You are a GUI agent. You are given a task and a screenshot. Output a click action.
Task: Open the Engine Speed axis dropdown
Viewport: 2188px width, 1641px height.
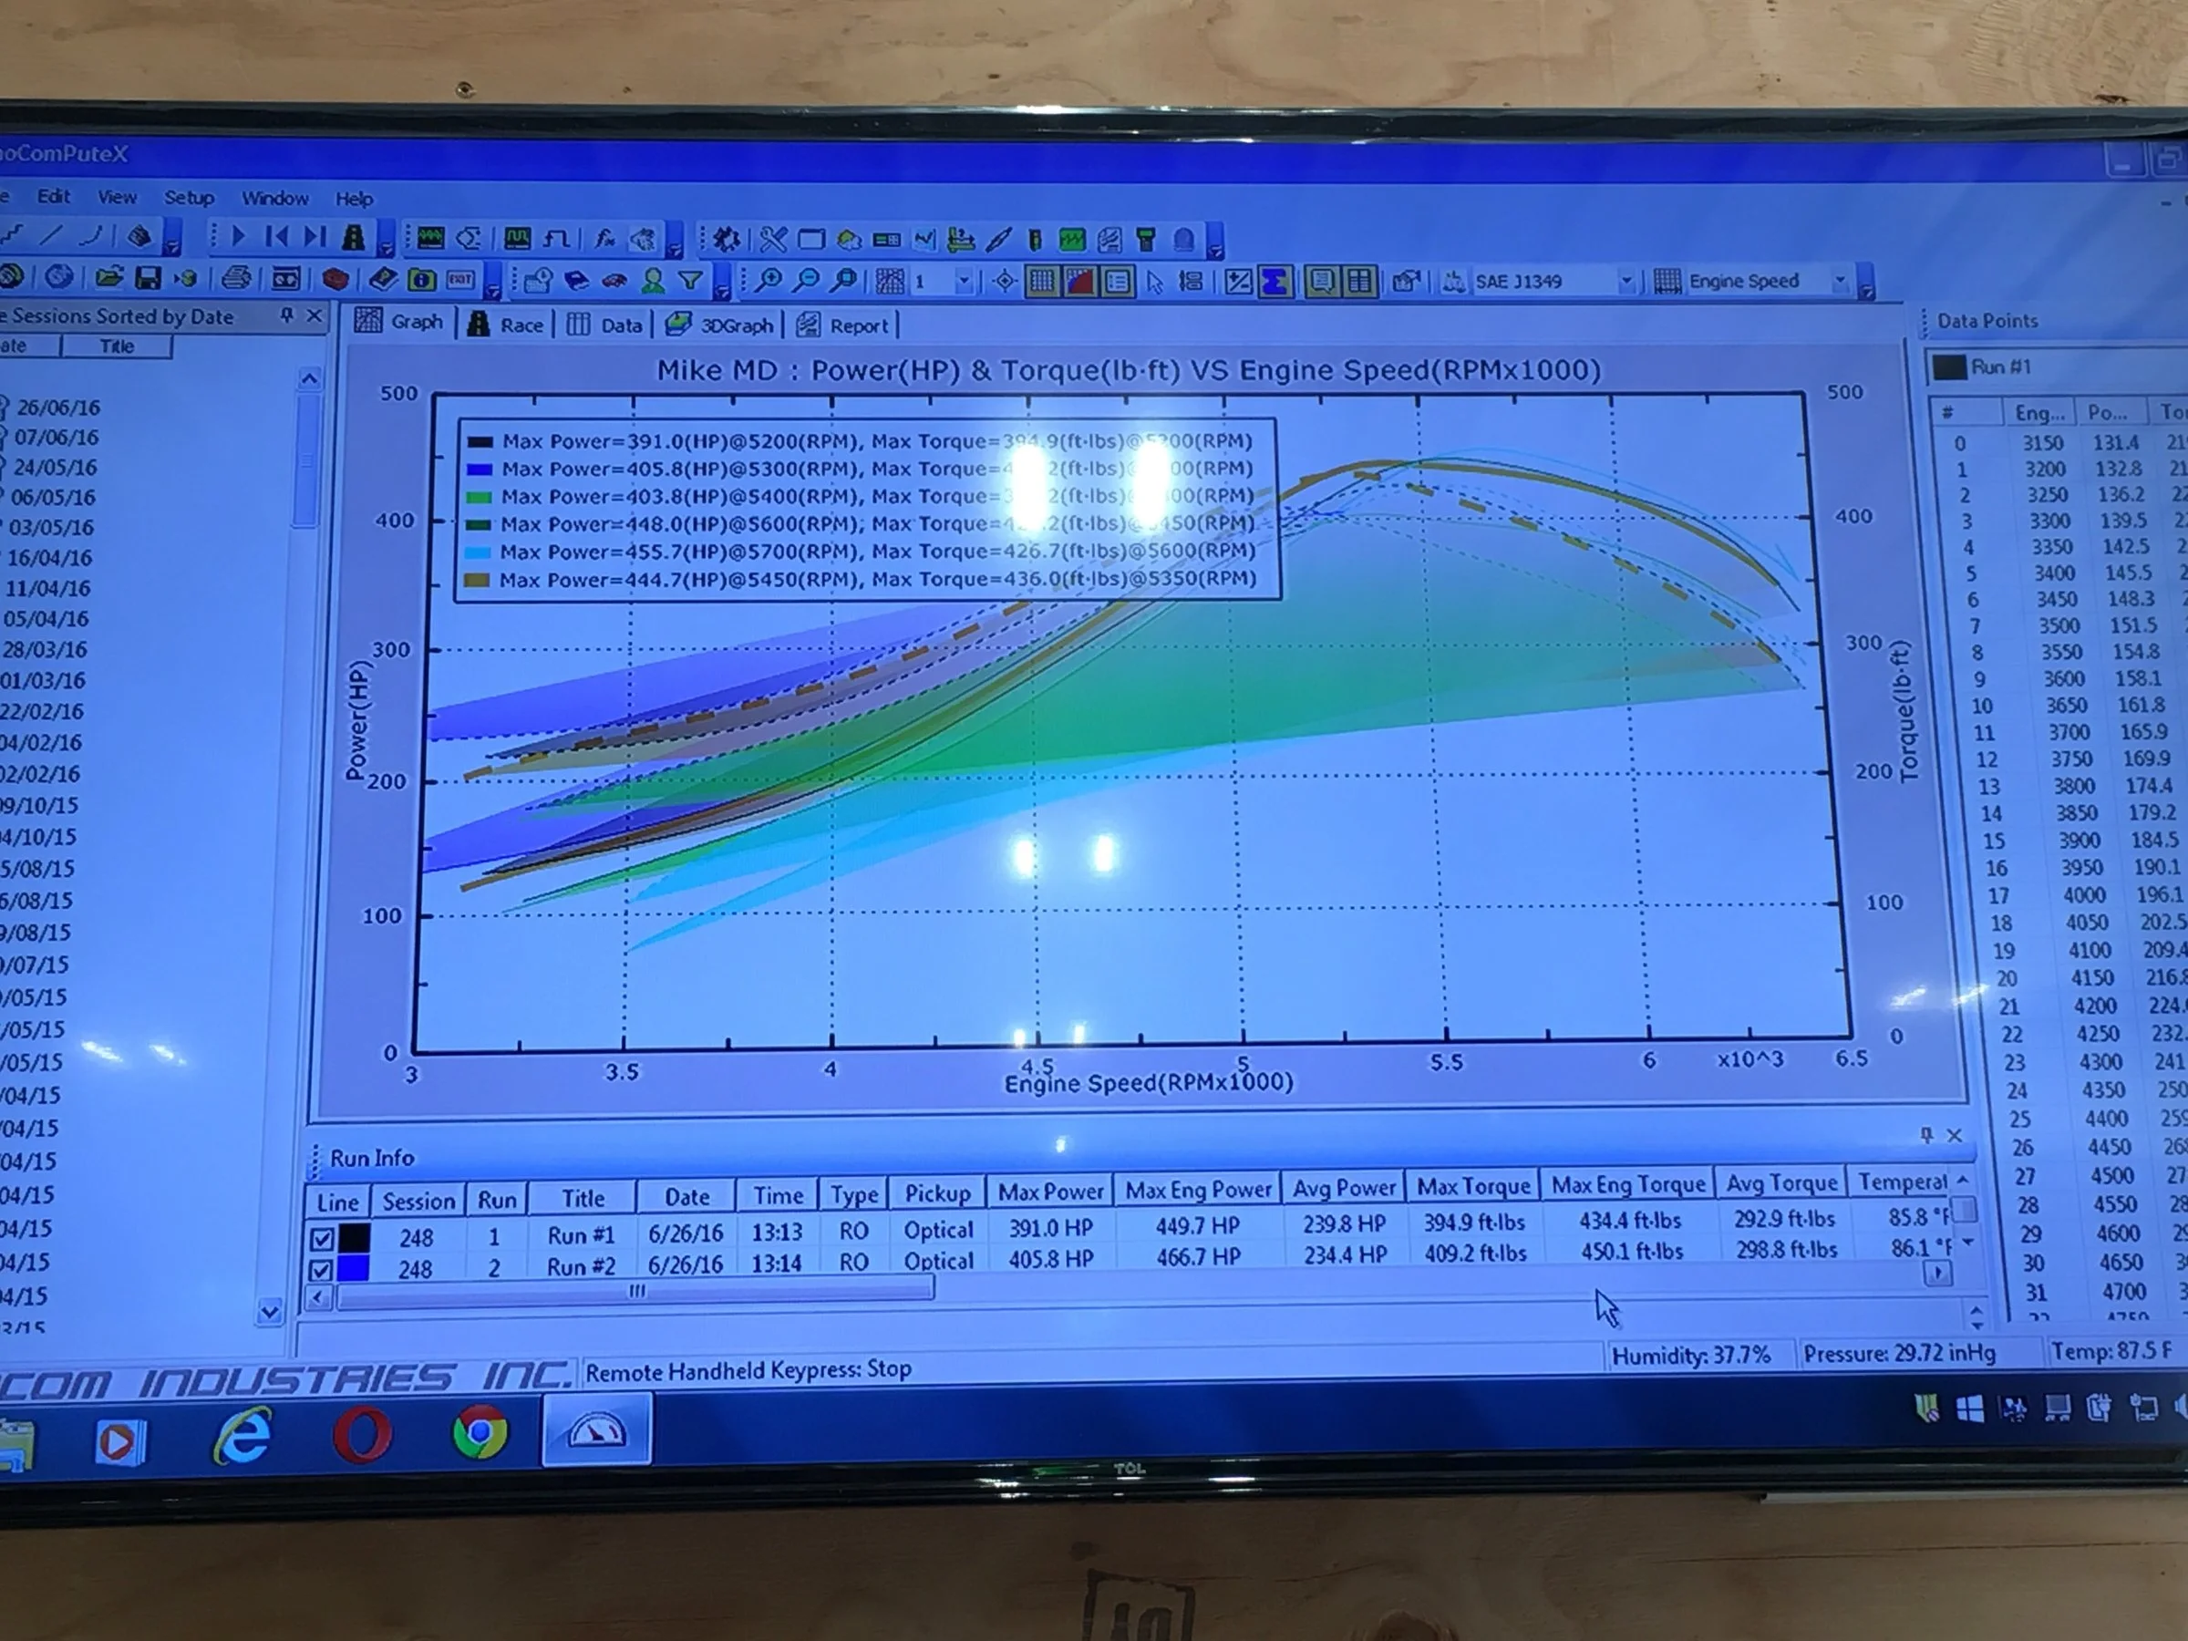pos(1840,281)
